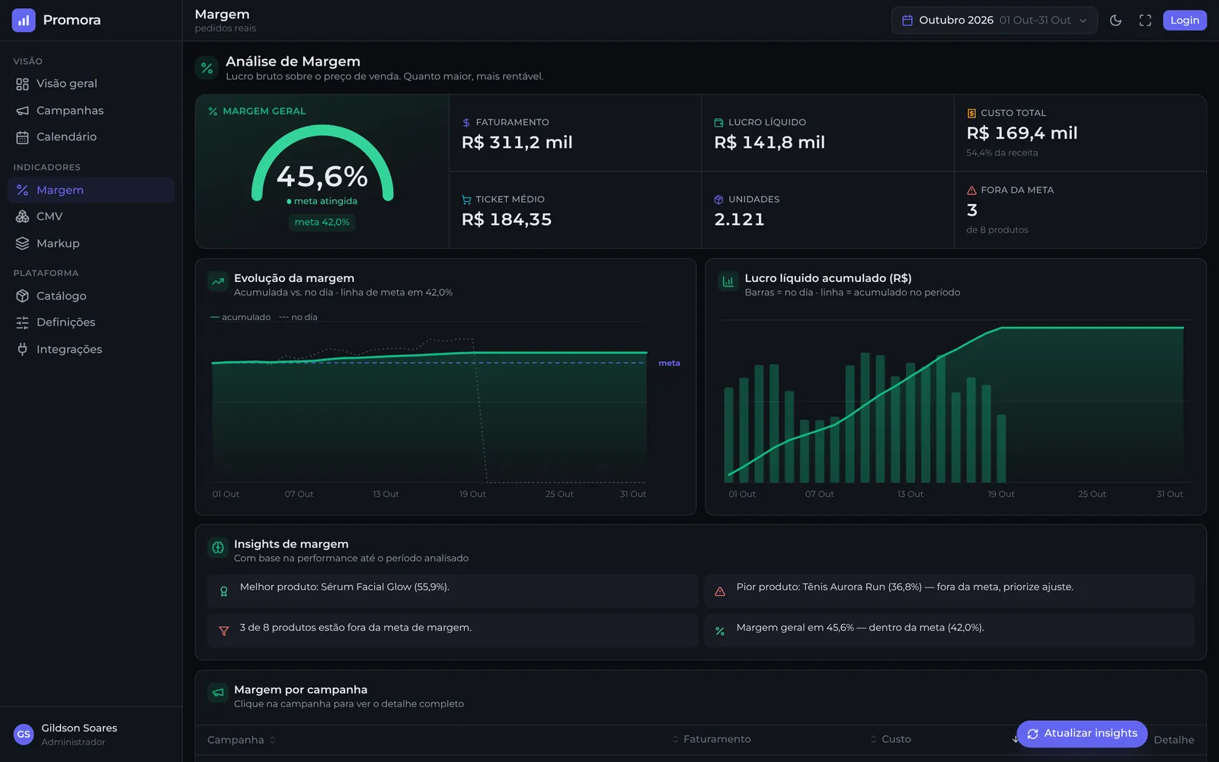
Task: Click the Margem geral em 45,6% insight
Action: click(949, 631)
